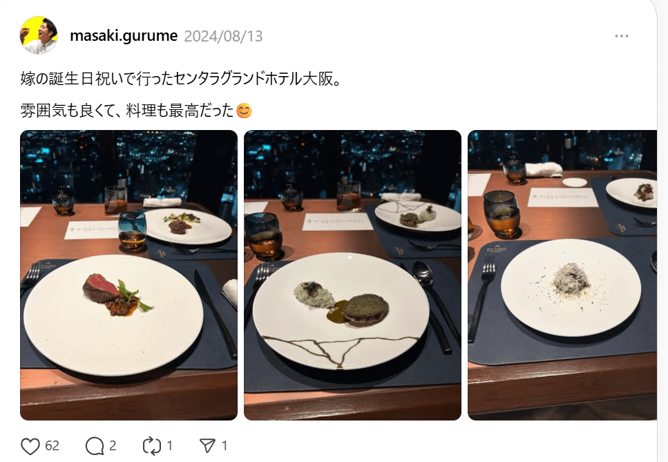This screenshot has height=462, width=668.
Task: Click the share count next to paper-plane
Action: point(225,446)
